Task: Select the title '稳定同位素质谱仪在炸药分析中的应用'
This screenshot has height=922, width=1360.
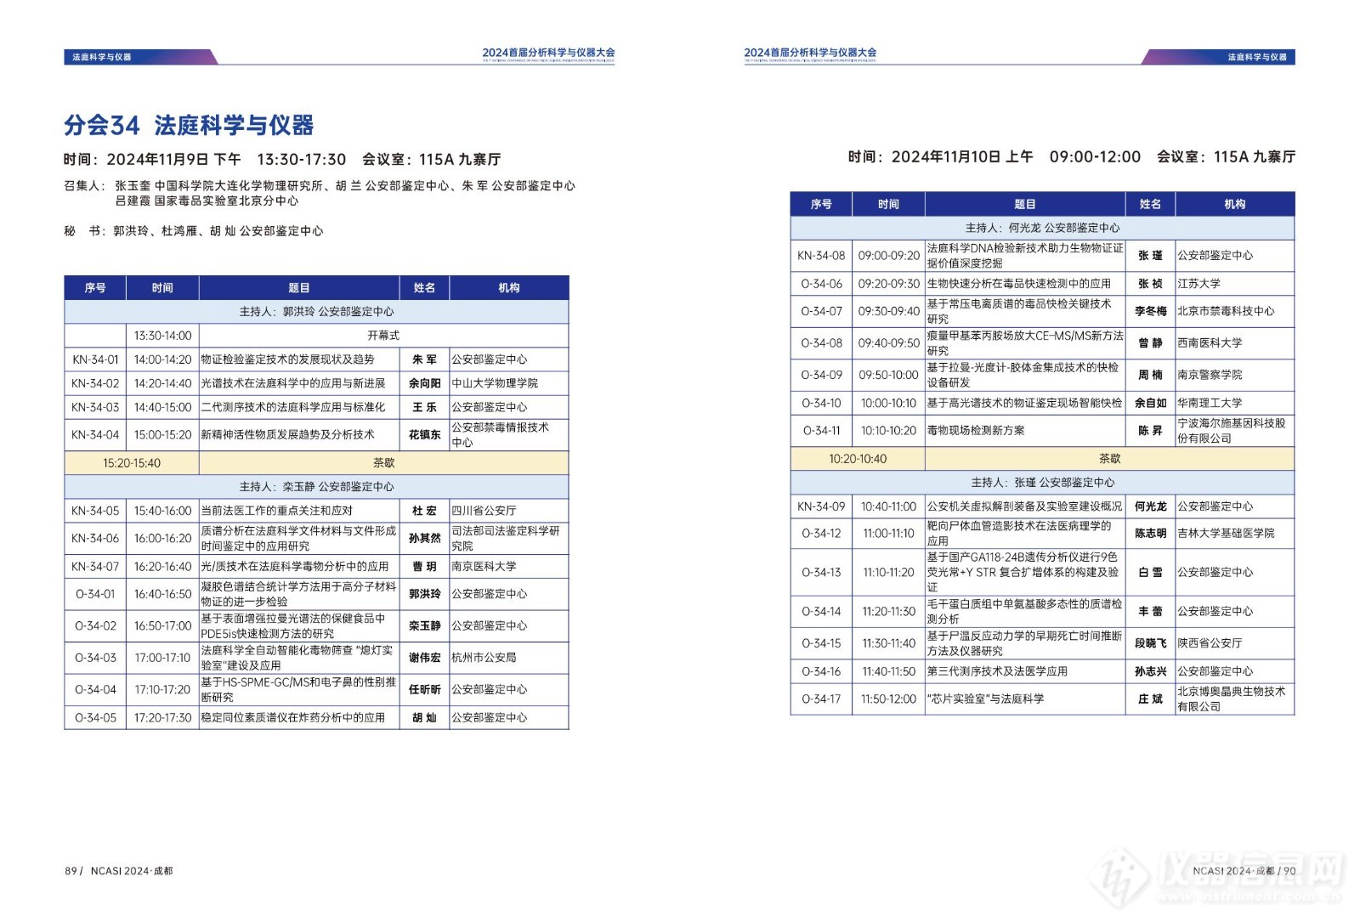Action: (x=292, y=717)
